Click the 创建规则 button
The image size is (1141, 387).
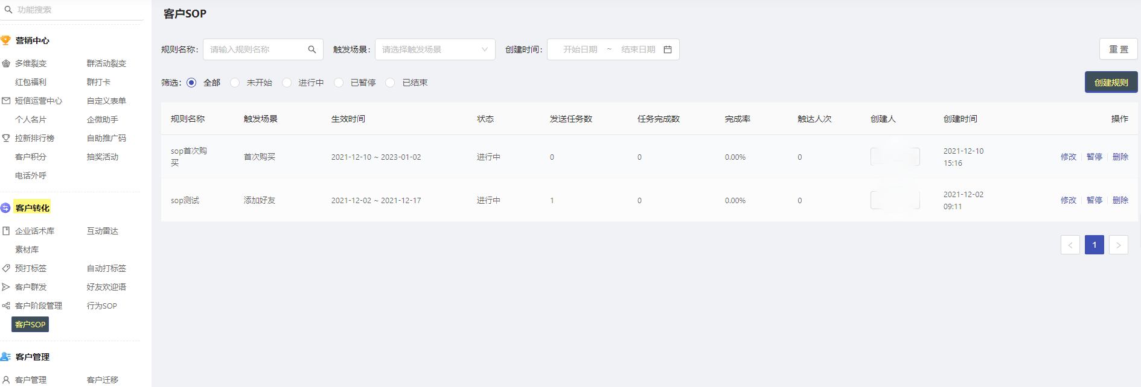(x=1111, y=82)
